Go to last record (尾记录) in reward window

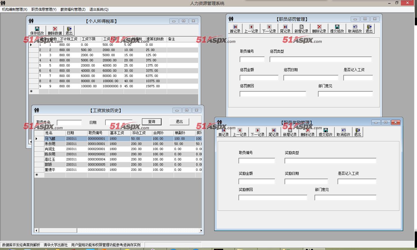point(274,132)
